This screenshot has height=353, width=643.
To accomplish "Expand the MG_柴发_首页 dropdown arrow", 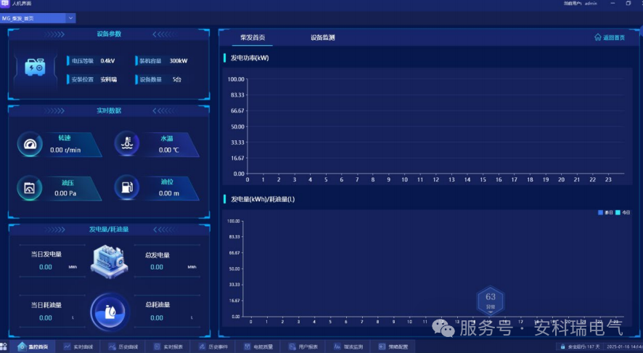I will point(70,18).
